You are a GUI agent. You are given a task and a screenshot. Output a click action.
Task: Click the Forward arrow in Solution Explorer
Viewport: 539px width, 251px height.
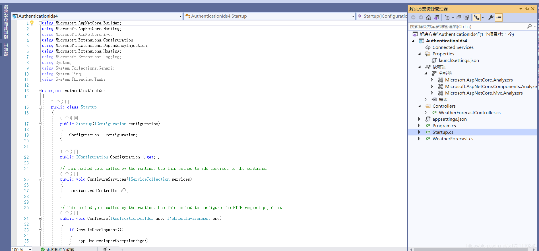pos(421,18)
